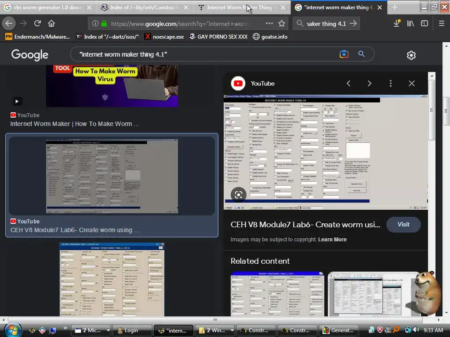Expand the quick launch overflow chevron
The width and height of the screenshot is (450, 337).
65,328
